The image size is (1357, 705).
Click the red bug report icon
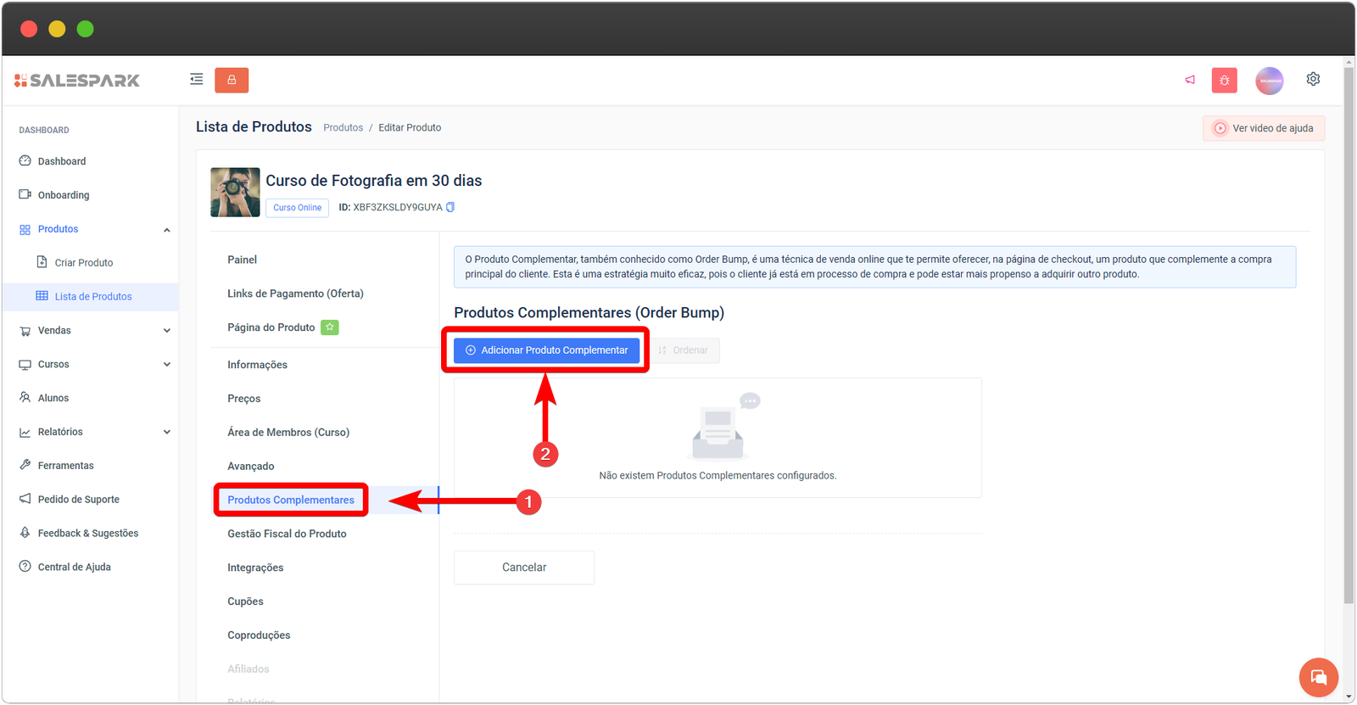point(1224,80)
